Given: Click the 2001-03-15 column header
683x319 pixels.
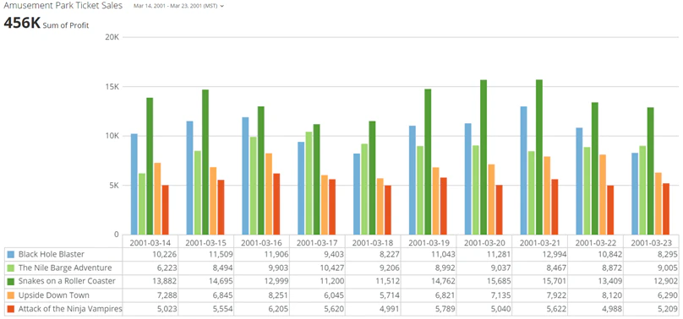Looking at the screenshot, I should [205, 242].
